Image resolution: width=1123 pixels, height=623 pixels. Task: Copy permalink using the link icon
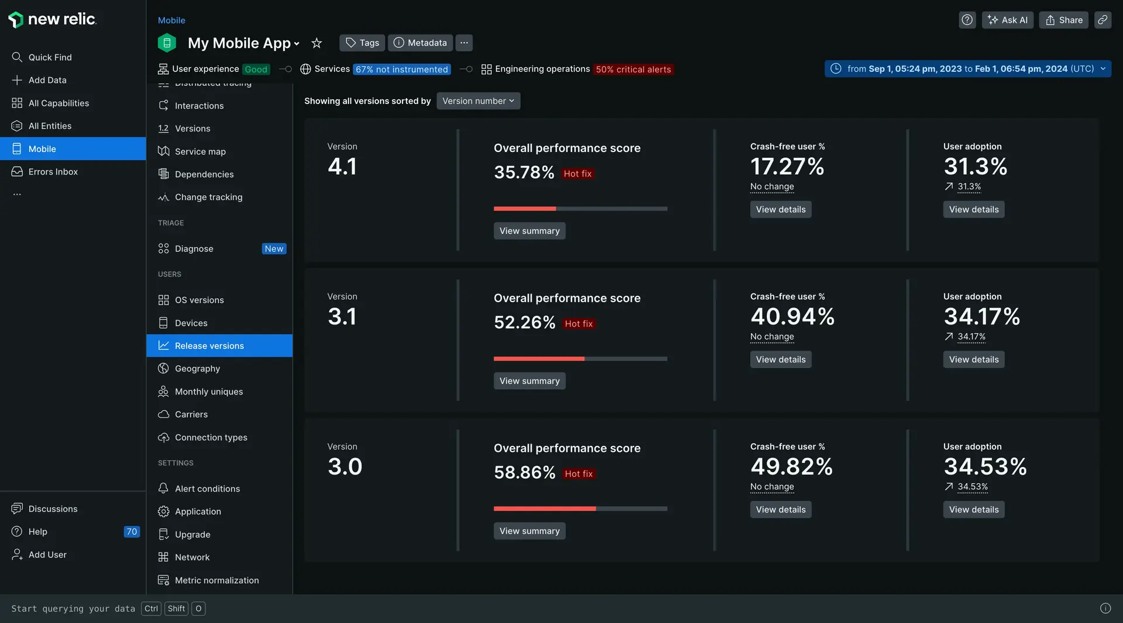tap(1103, 20)
